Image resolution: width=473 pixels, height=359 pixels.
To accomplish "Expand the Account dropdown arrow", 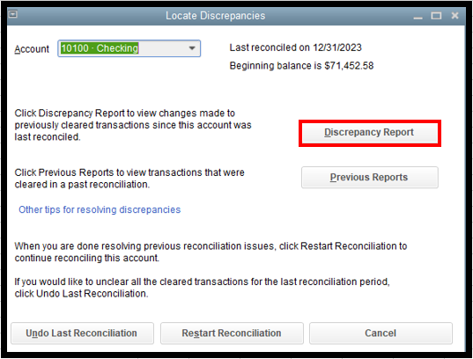I will (x=192, y=48).
